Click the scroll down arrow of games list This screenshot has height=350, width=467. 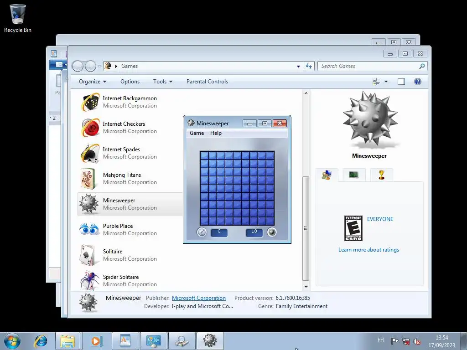[306, 287]
